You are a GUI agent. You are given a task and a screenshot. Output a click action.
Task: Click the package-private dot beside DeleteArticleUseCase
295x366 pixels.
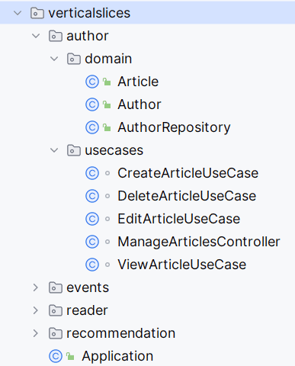pyautogui.click(x=107, y=196)
